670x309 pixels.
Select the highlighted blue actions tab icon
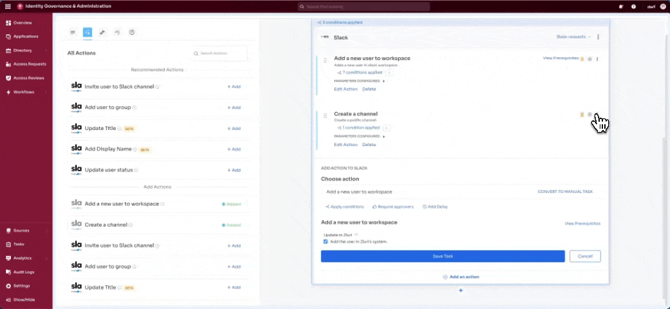(x=87, y=32)
